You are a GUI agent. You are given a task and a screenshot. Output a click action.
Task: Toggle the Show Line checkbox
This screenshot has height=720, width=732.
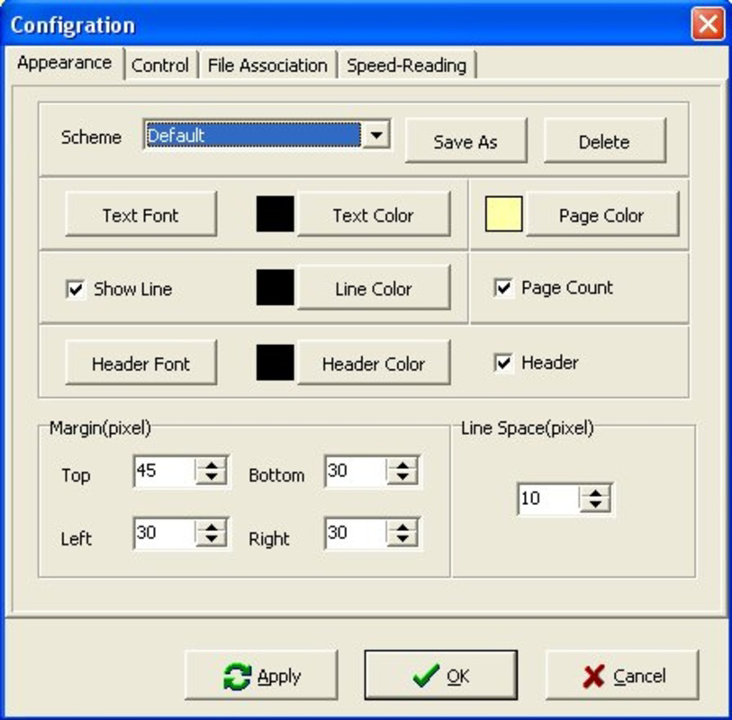[x=76, y=289]
